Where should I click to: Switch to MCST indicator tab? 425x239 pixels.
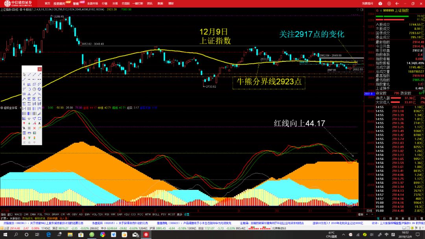[x=172, y=214]
